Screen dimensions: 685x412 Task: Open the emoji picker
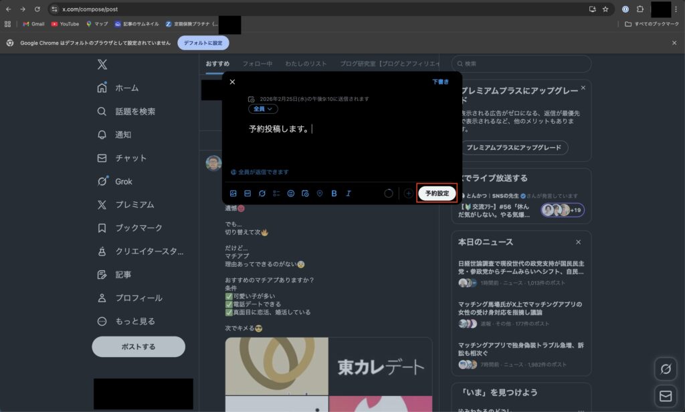coord(290,193)
